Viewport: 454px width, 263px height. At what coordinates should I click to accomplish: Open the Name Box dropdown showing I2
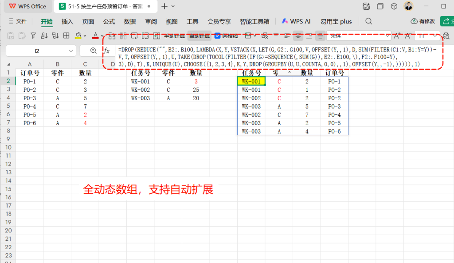click(x=71, y=51)
